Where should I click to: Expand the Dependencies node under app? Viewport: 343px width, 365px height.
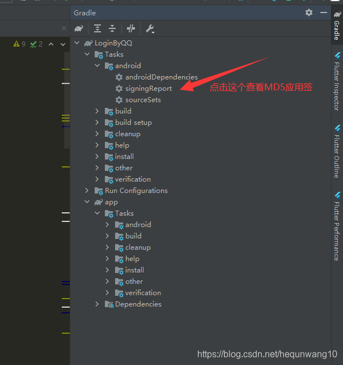(x=97, y=304)
